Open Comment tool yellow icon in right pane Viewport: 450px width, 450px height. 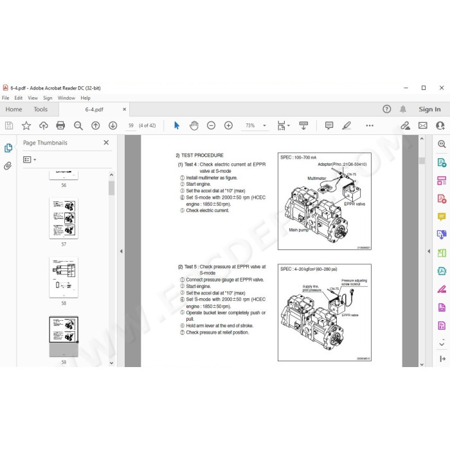pos(442,217)
